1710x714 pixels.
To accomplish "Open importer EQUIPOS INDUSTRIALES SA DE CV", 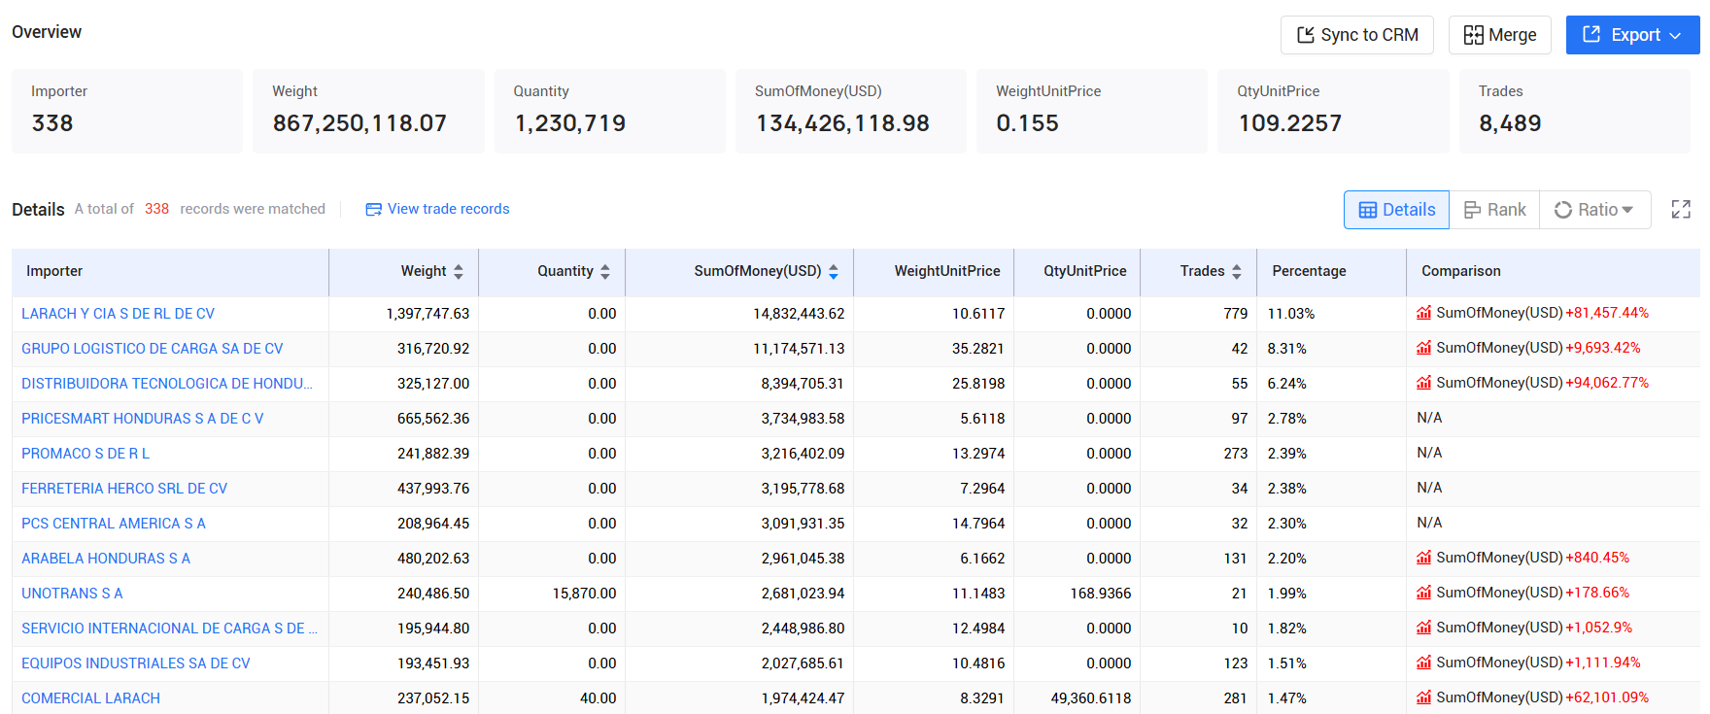I will [x=136, y=663].
